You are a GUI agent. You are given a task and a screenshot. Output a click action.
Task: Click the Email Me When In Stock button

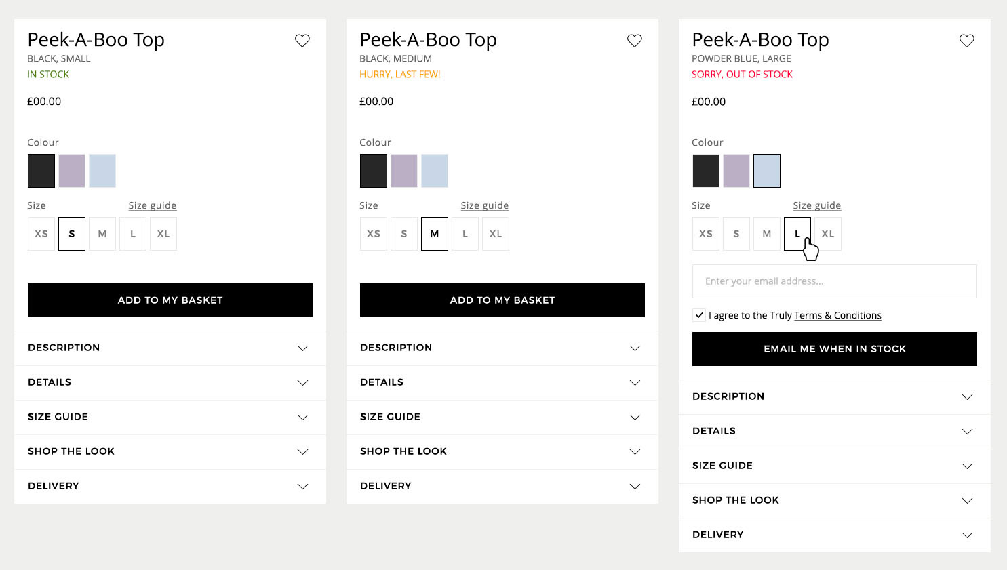(835, 349)
